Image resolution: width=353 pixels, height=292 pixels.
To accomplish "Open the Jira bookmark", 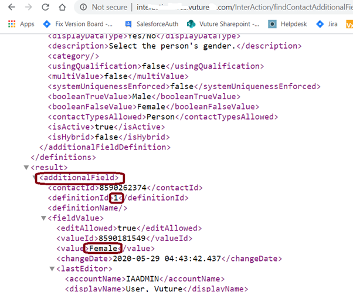I will (x=327, y=24).
